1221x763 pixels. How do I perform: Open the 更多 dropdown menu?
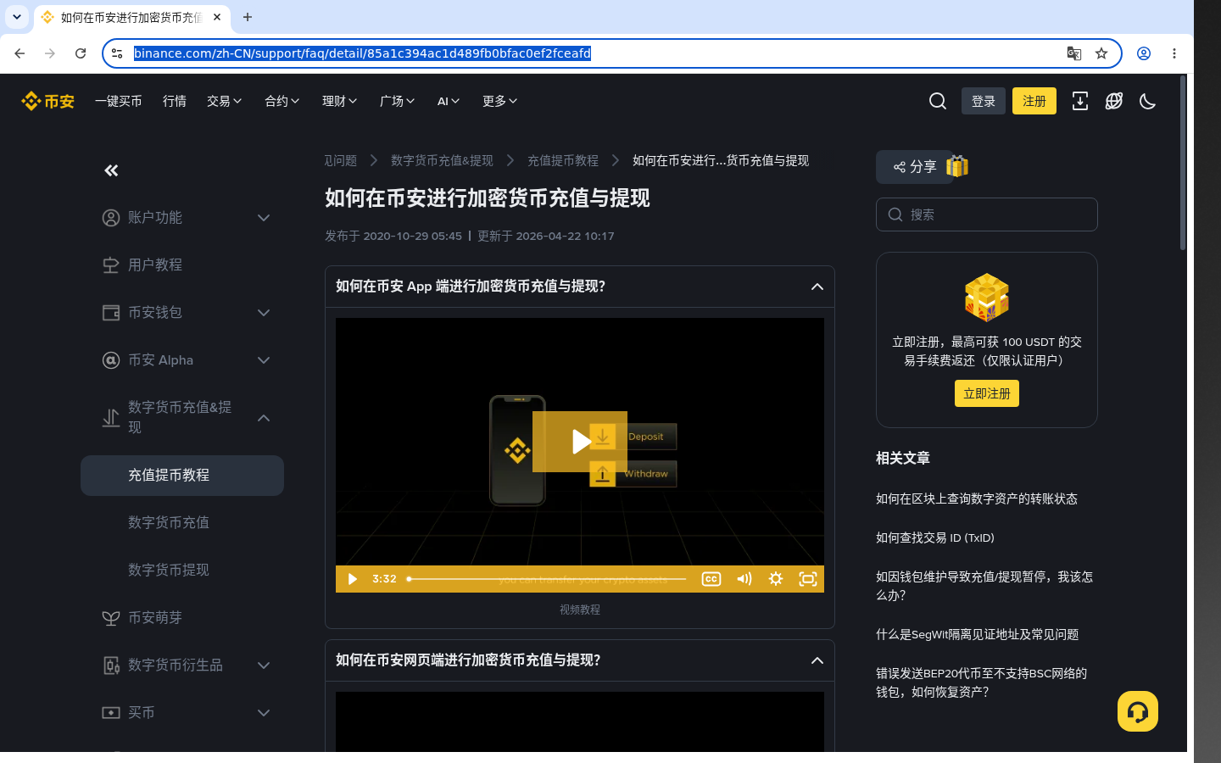click(500, 101)
